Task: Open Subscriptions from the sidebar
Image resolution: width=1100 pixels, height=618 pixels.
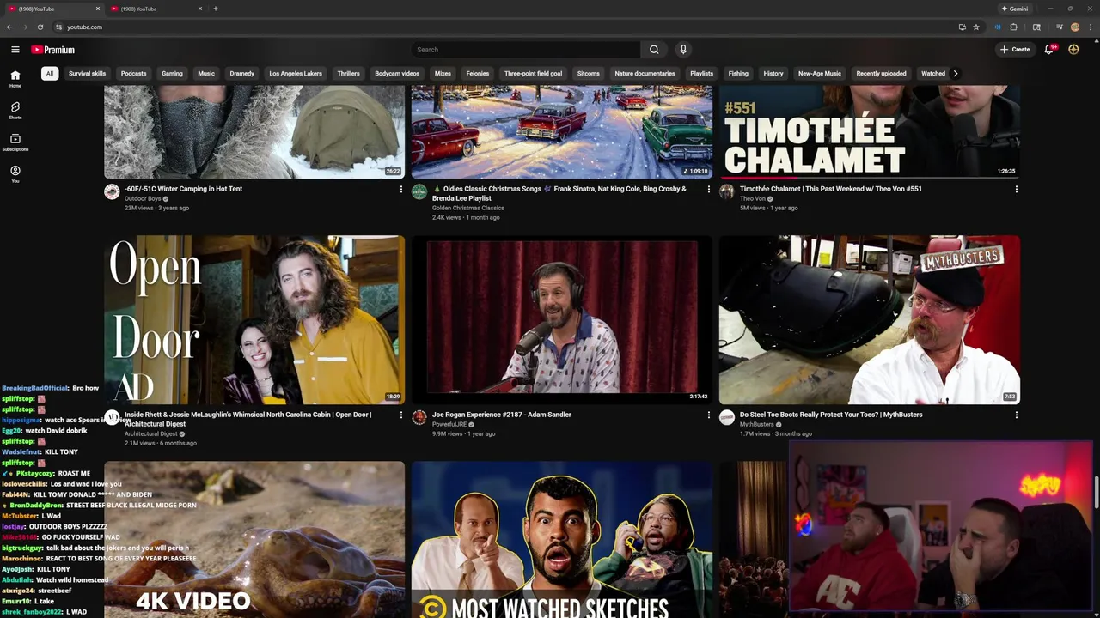Action: pyautogui.click(x=15, y=142)
